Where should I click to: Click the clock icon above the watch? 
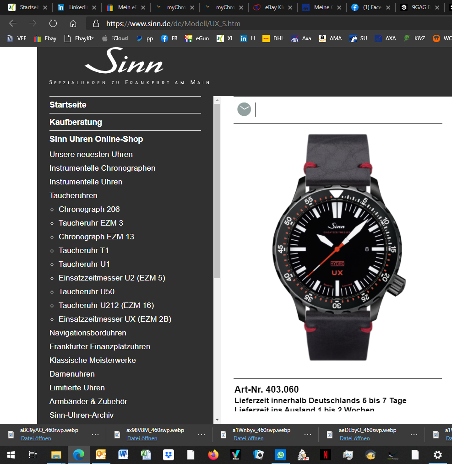[x=244, y=109]
